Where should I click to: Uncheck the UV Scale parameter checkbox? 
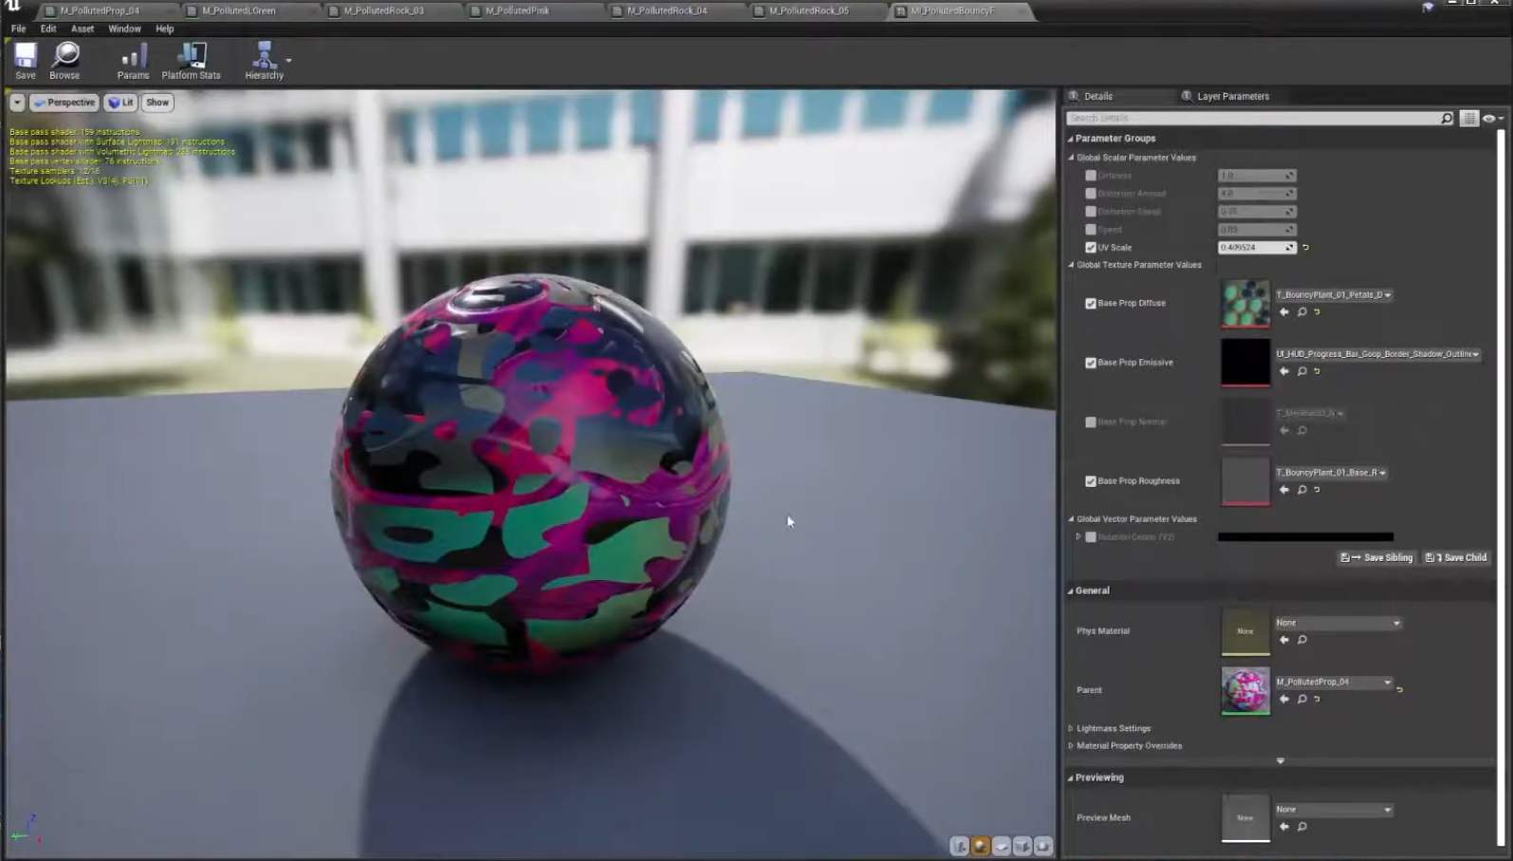(1091, 248)
